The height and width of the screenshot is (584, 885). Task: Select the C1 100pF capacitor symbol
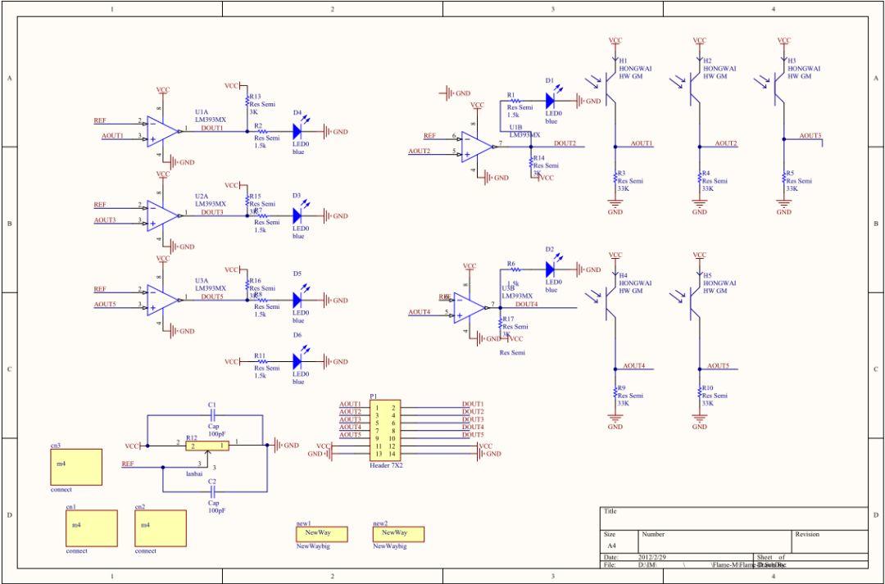click(x=212, y=415)
